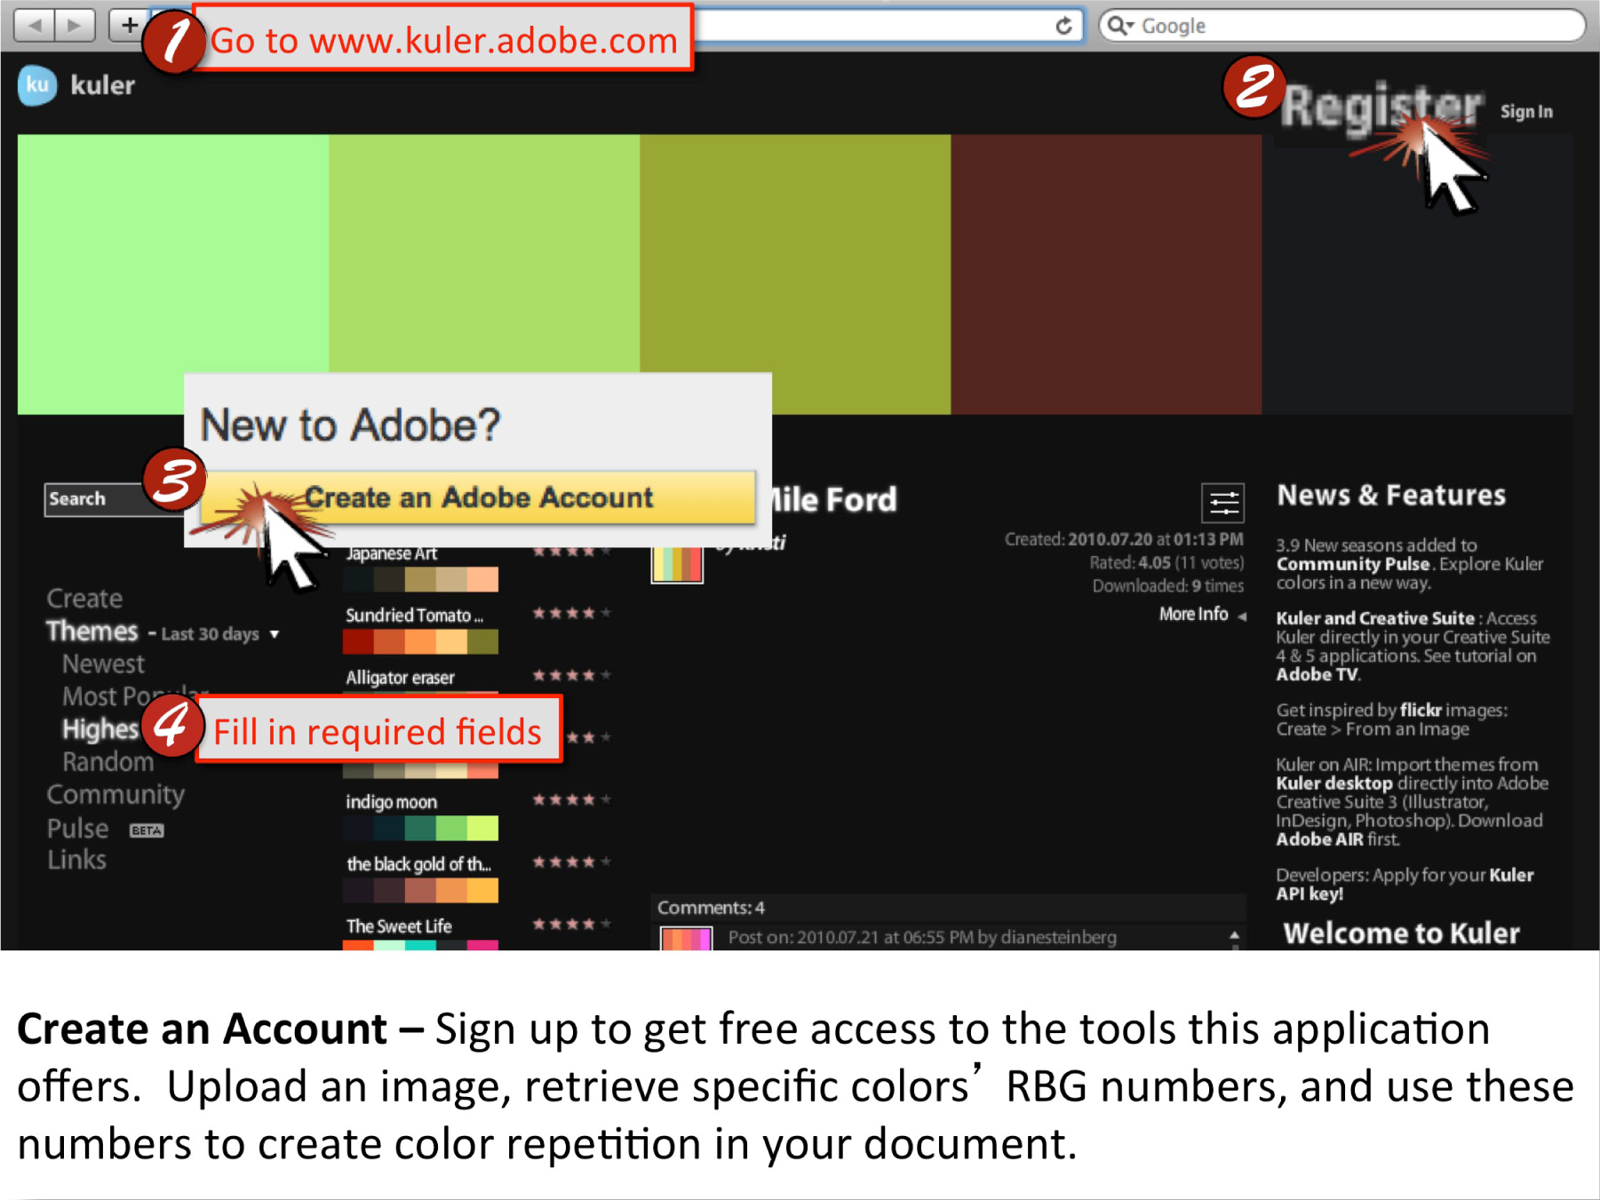
Task: Click the olive green banner swatch
Action: [x=795, y=274]
